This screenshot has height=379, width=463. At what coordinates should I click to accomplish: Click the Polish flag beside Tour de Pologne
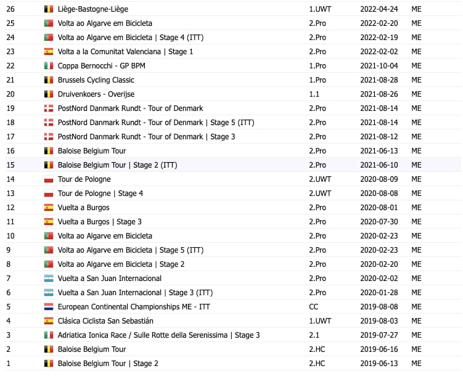tap(49, 179)
